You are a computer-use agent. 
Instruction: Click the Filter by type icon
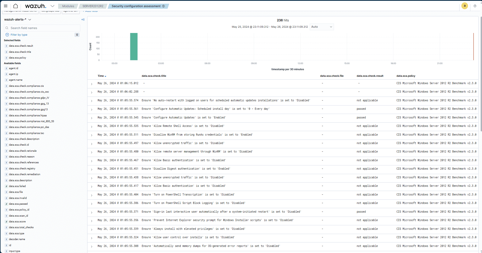[7, 35]
